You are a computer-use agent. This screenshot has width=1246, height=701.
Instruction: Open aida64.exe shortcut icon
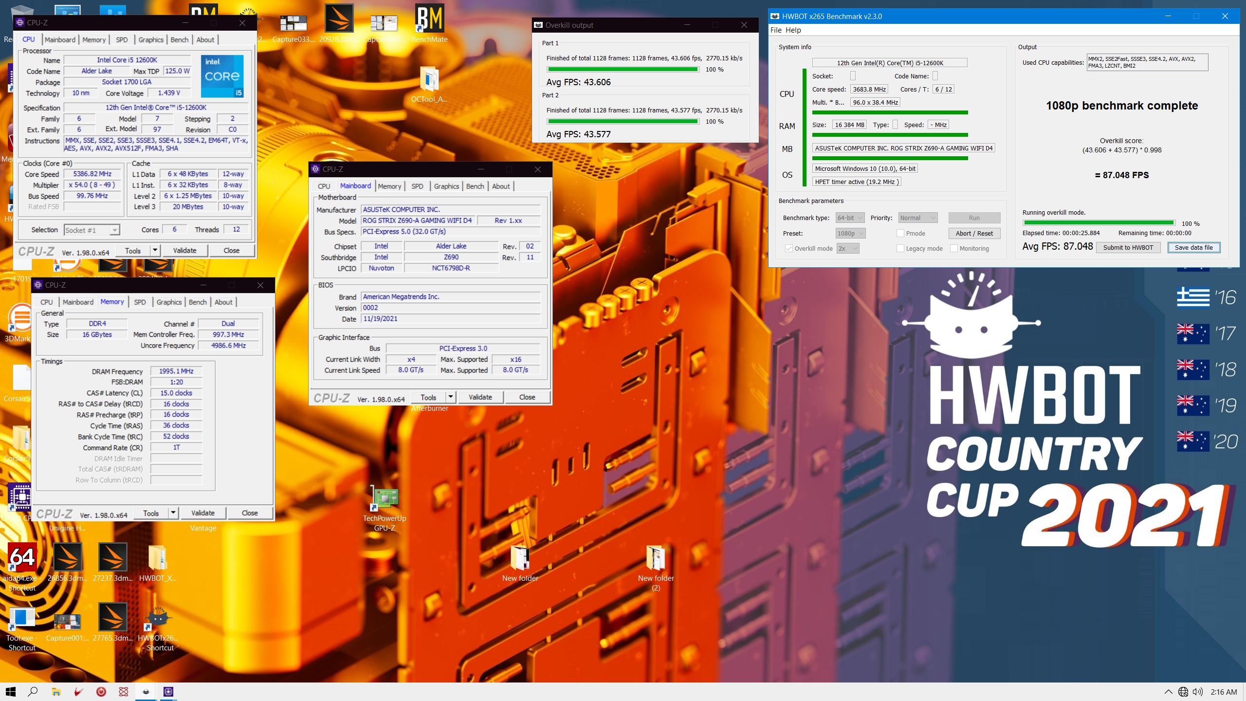point(22,567)
